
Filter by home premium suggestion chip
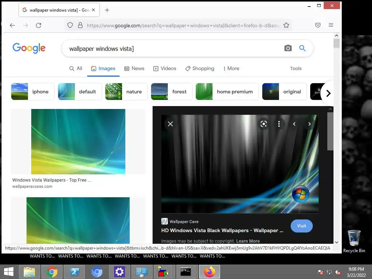coord(227,92)
